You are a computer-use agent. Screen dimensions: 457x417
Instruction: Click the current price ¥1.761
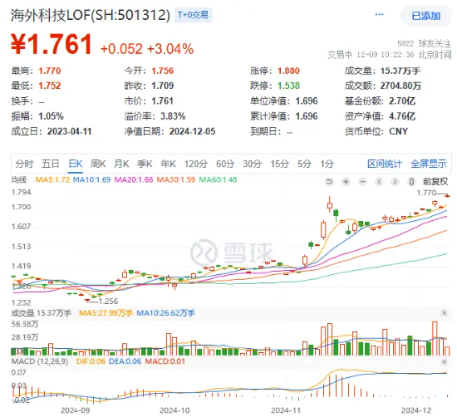(x=52, y=44)
